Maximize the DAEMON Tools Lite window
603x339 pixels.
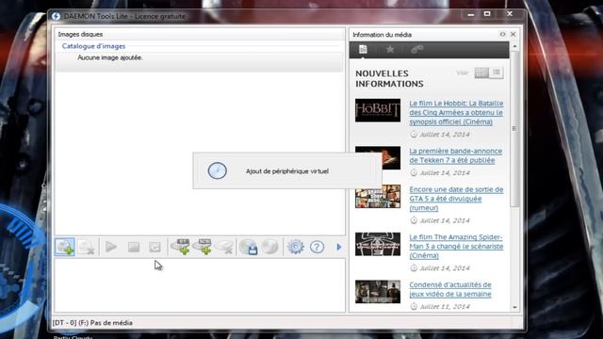pyautogui.click(x=487, y=14)
